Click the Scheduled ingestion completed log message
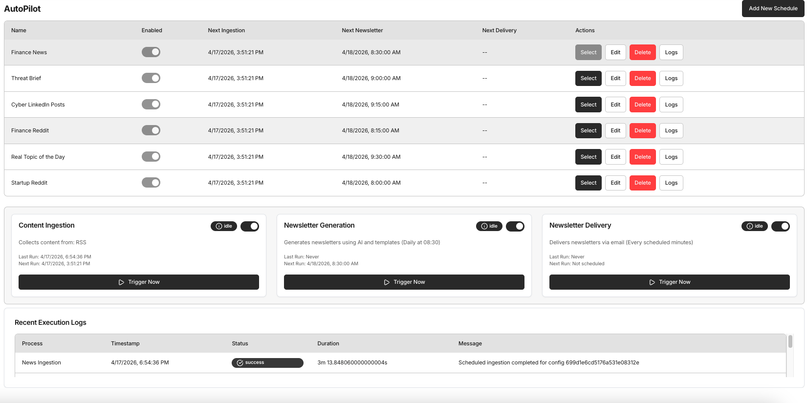807x403 pixels. click(549, 362)
